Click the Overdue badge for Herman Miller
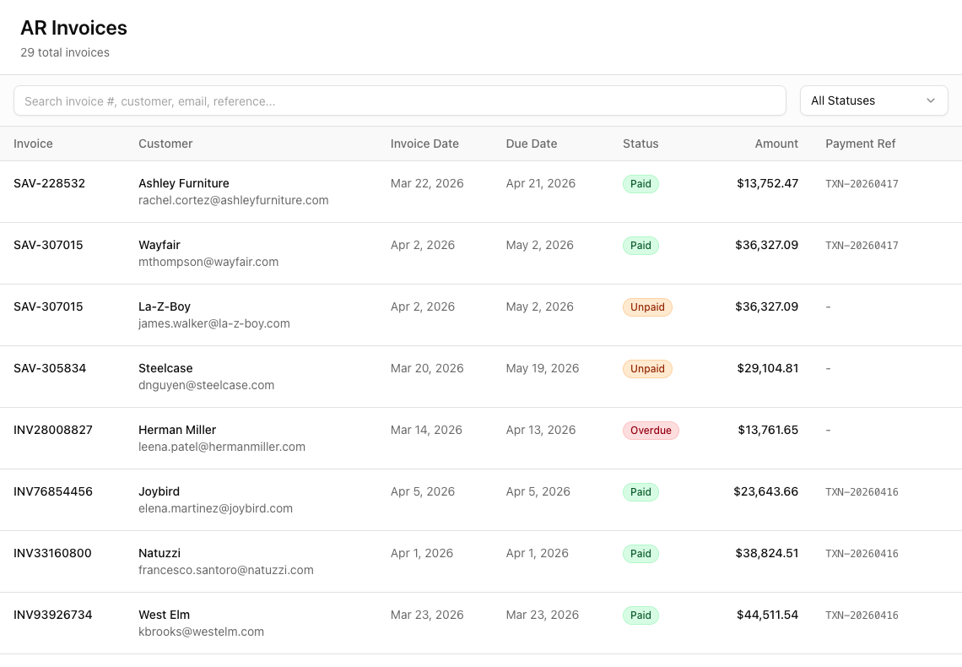The width and height of the screenshot is (962, 667). point(651,431)
